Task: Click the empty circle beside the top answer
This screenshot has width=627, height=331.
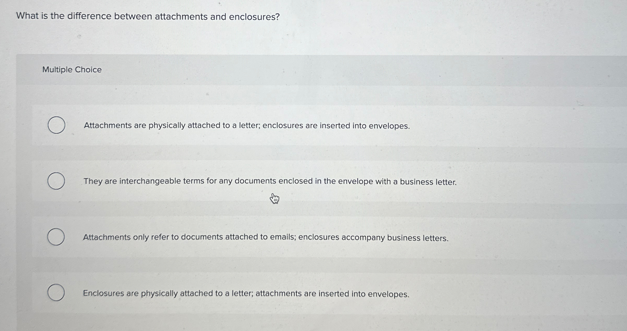Action: [56, 125]
